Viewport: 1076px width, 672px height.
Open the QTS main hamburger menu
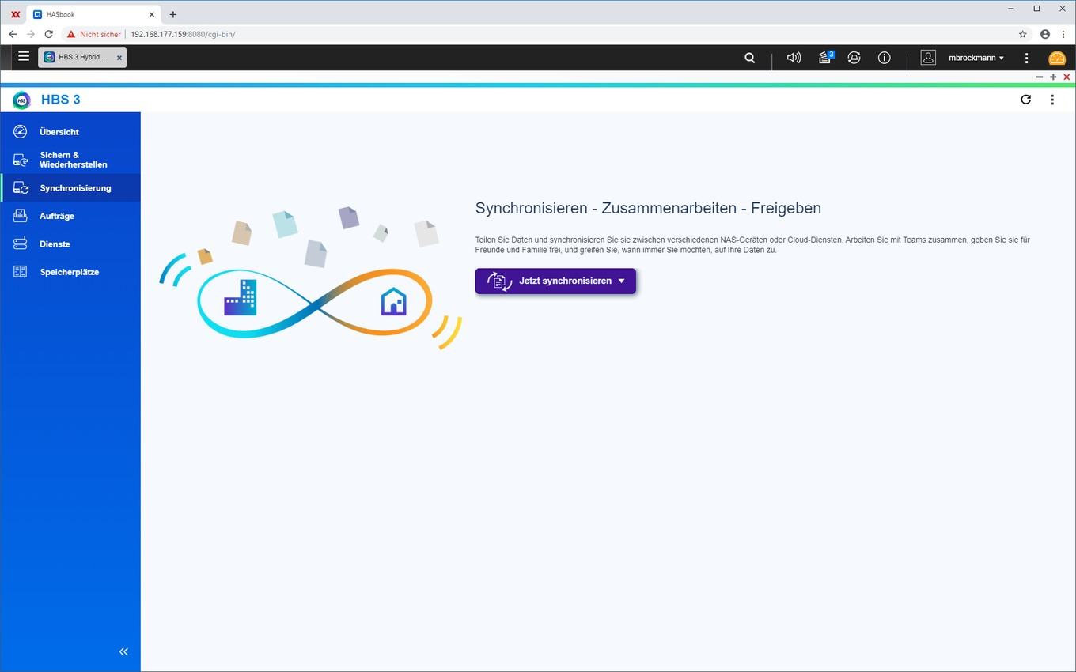click(24, 57)
